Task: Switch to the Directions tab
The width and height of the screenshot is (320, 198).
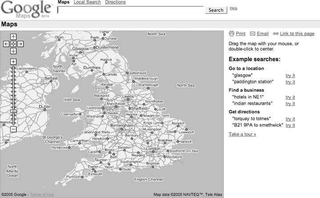Action: point(115,2)
